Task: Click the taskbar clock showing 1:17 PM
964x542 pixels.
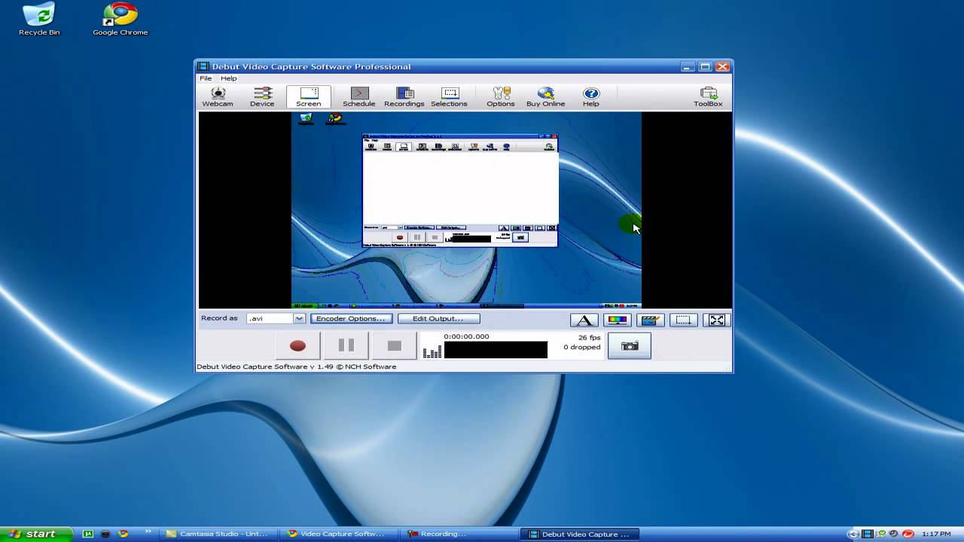Action: point(936,534)
